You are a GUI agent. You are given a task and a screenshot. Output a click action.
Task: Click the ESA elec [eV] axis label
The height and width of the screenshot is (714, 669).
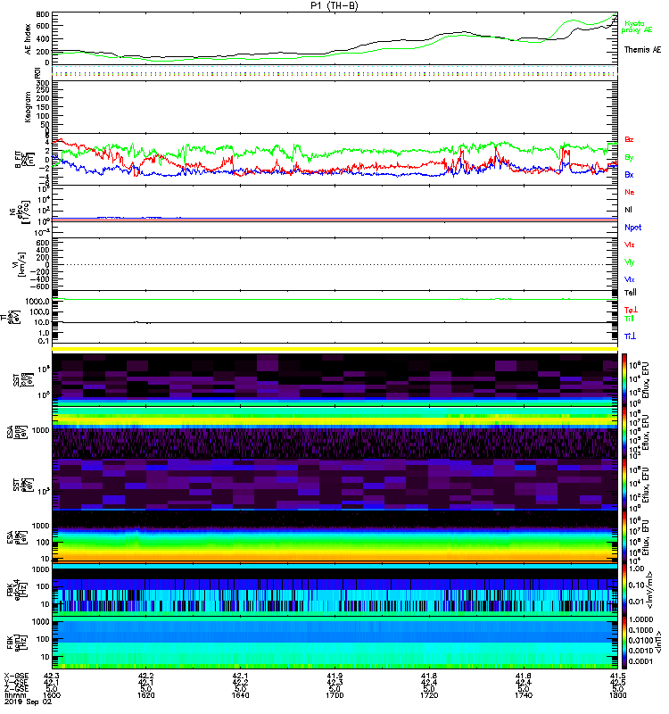click(x=16, y=537)
